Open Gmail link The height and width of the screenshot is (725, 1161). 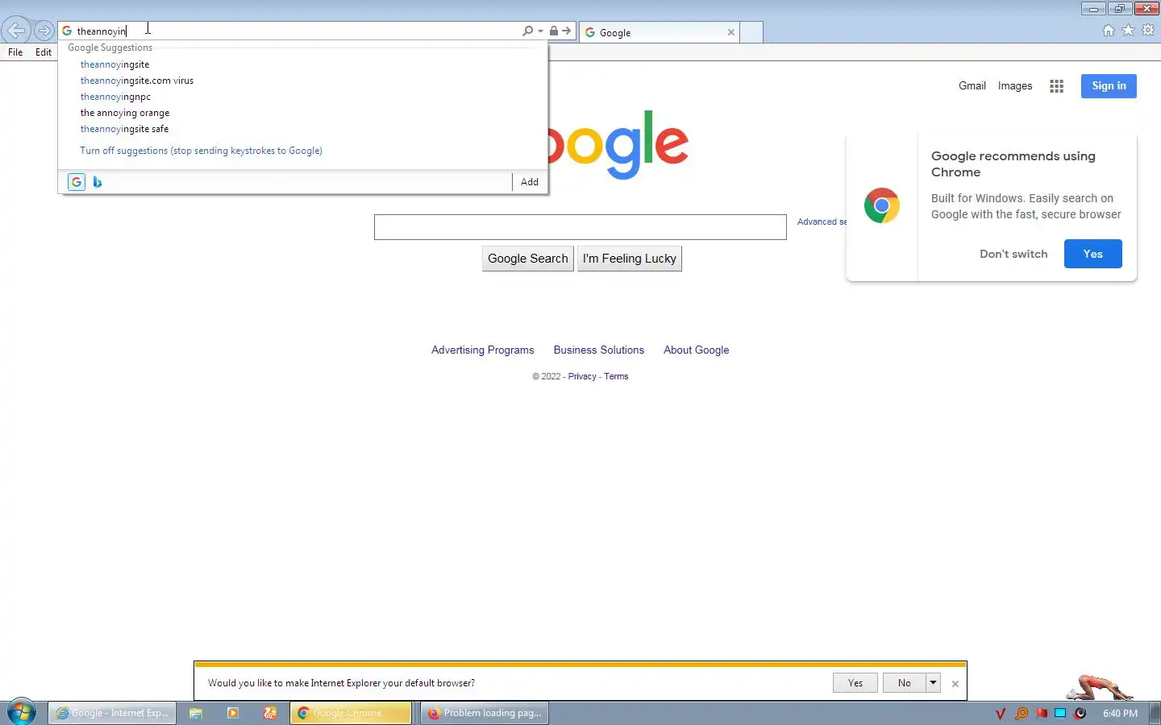[x=972, y=85]
